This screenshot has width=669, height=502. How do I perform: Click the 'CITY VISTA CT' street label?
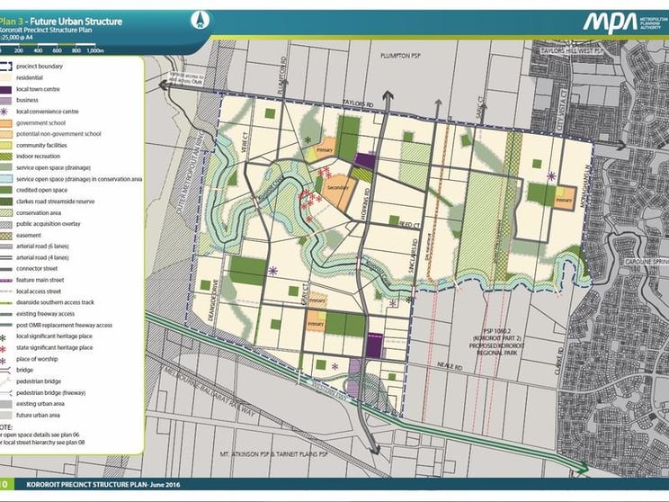[x=563, y=109]
